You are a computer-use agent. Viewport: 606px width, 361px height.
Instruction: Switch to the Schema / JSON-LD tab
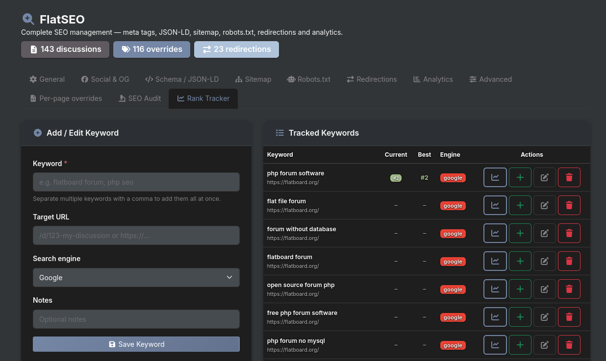(x=182, y=79)
